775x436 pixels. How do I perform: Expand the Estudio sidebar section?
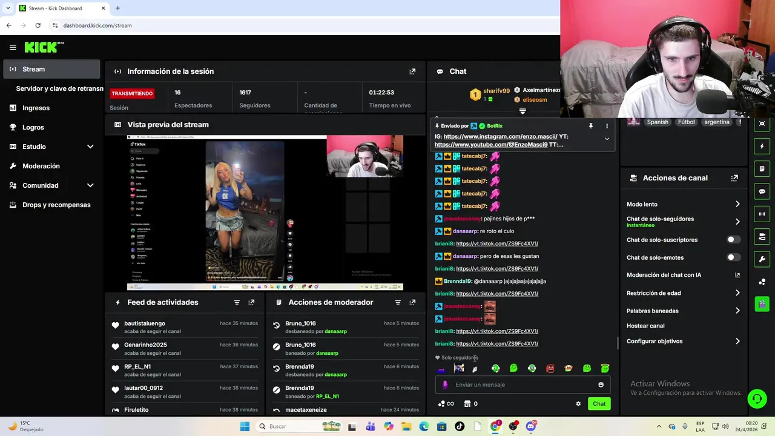coord(90,147)
